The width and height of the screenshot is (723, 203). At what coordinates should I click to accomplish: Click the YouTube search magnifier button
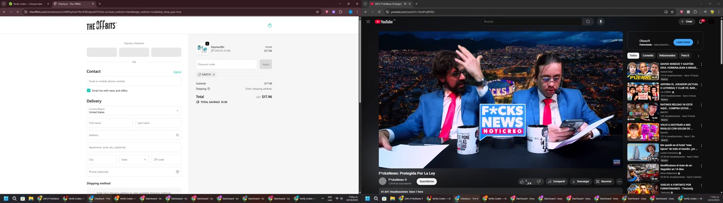588,22
